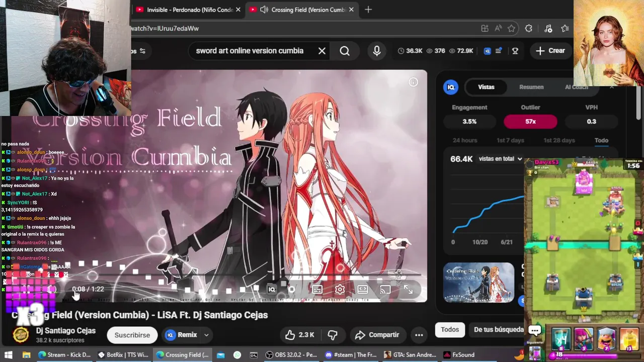Screen dimensions: 644x362
Task: Select the 1st 7 days range
Action: (x=510, y=141)
